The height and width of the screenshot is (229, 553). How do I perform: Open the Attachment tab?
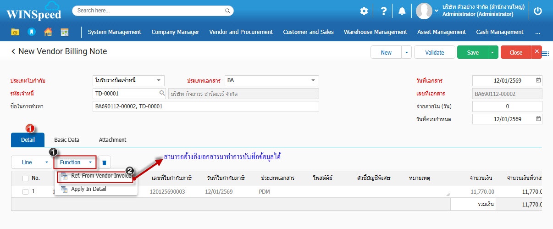coord(112,140)
